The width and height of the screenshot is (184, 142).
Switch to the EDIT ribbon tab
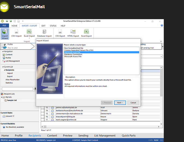(x=43, y=26)
